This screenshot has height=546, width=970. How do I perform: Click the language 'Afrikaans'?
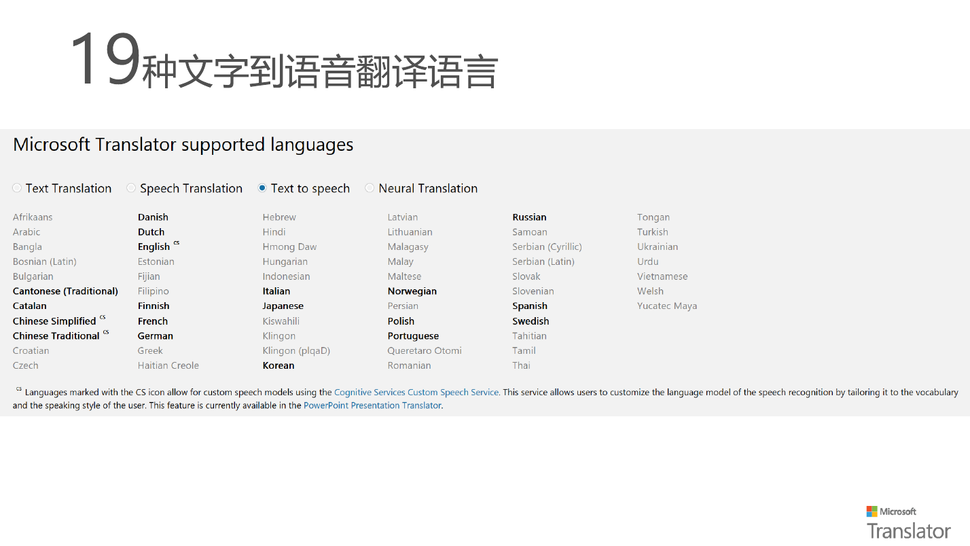click(33, 217)
